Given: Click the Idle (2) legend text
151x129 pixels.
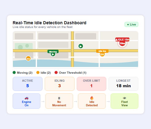Looking at the screenshot, I should point(46,73).
